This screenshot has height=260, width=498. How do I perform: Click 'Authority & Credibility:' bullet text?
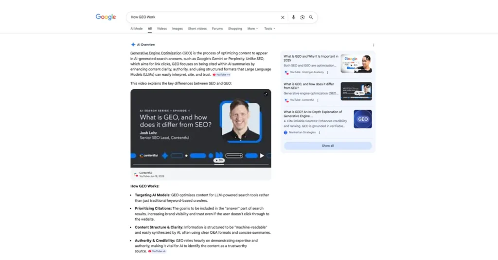(x=155, y=241)
